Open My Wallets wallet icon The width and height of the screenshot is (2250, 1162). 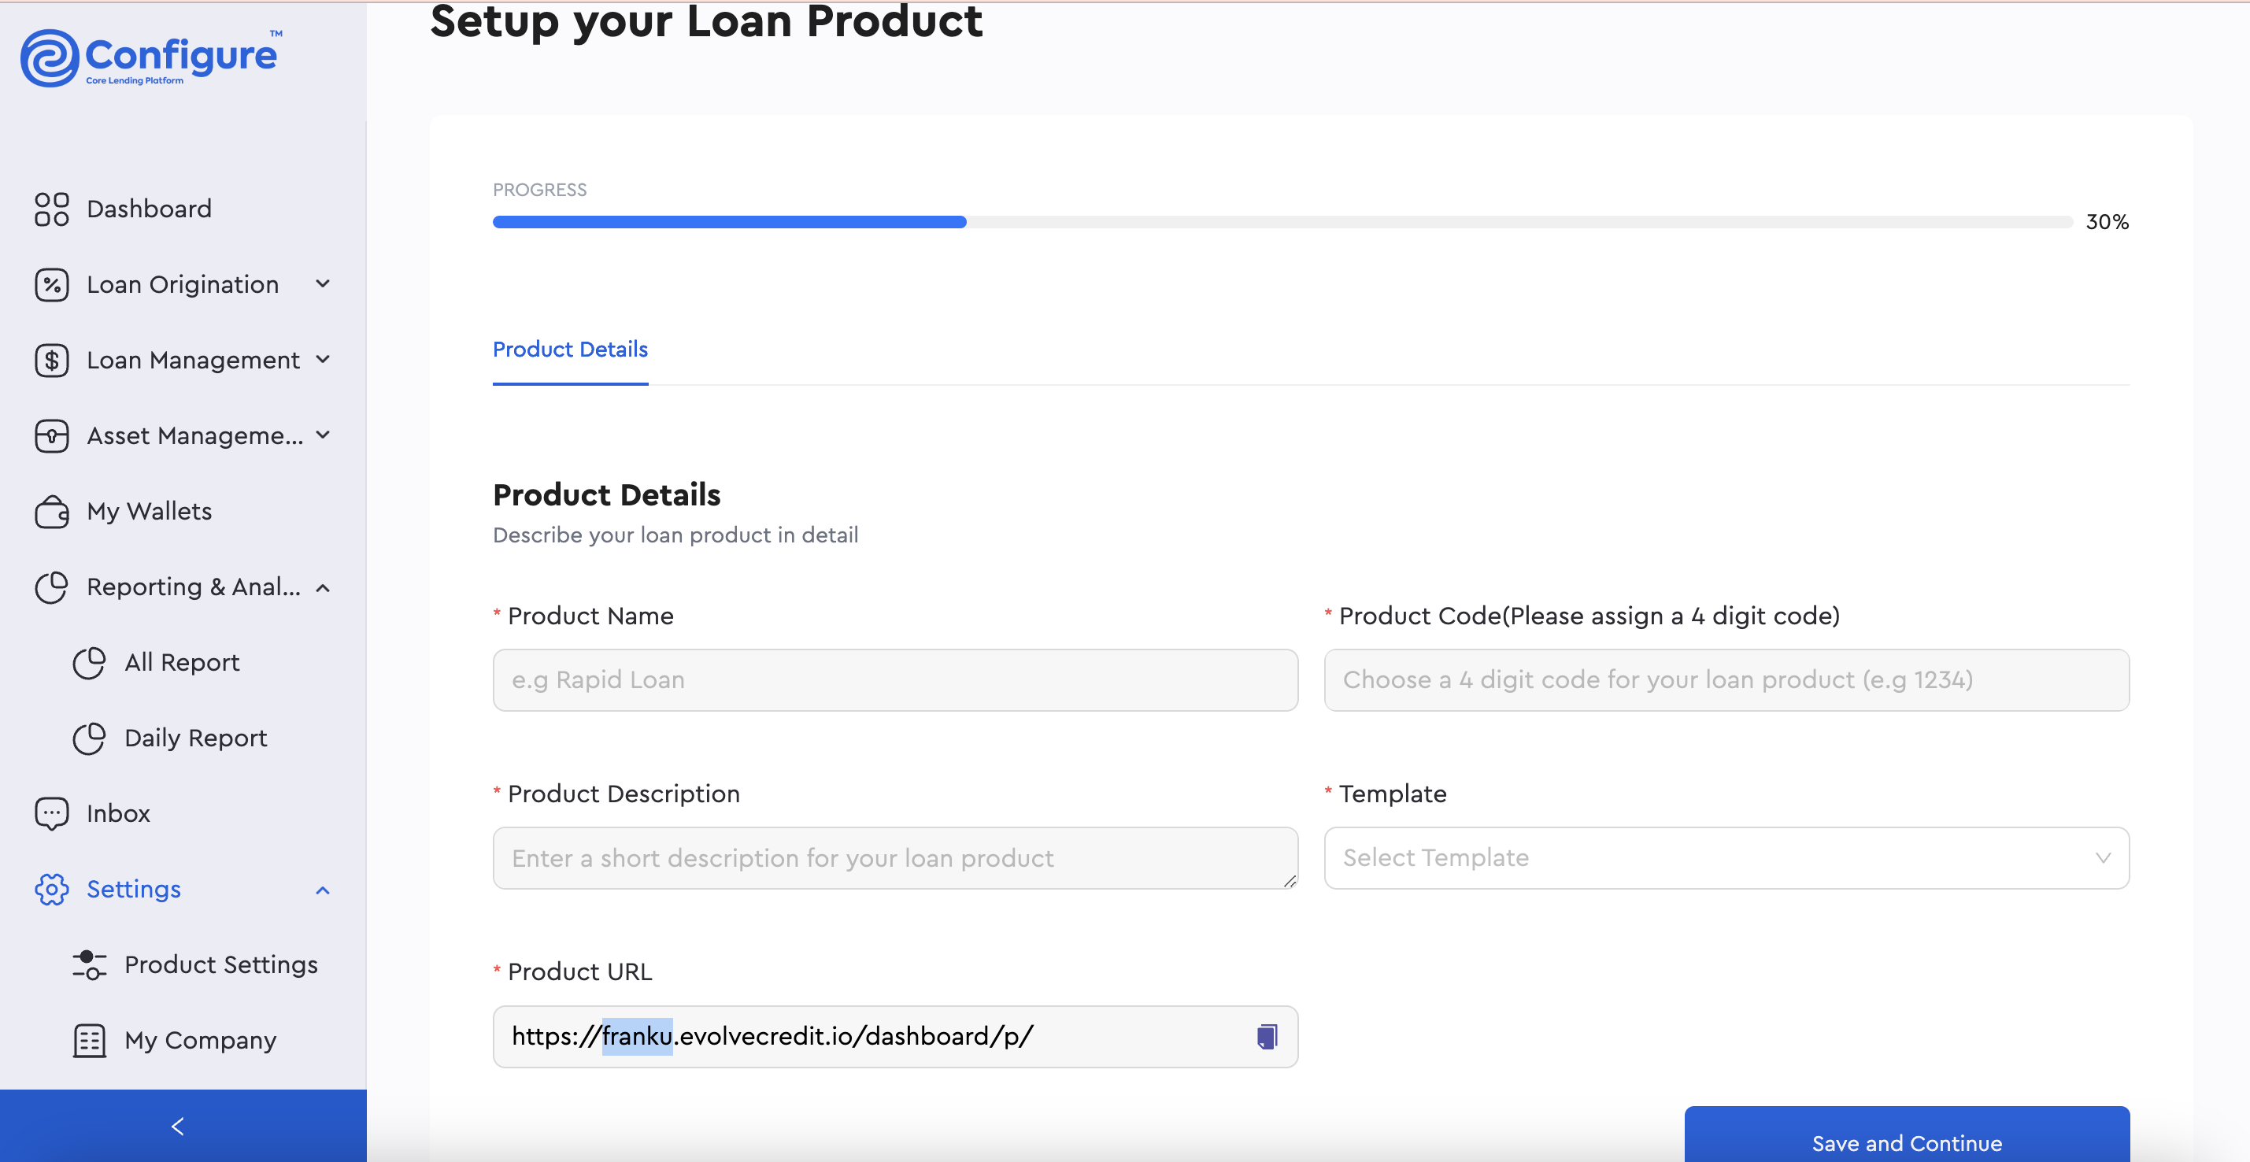[x=51, y=511]
